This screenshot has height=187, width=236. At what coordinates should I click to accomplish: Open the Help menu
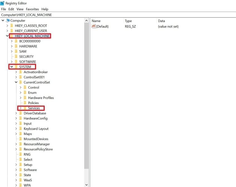(x=45, y=9)
